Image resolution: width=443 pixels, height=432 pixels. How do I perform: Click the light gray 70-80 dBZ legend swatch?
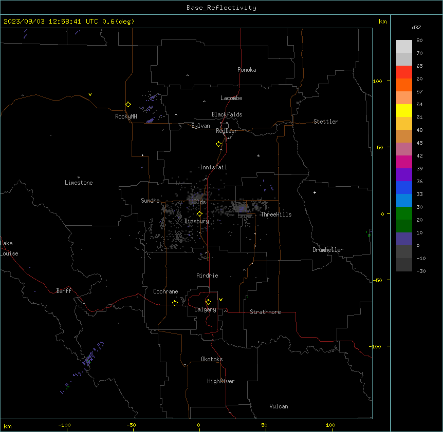(404, 47)
